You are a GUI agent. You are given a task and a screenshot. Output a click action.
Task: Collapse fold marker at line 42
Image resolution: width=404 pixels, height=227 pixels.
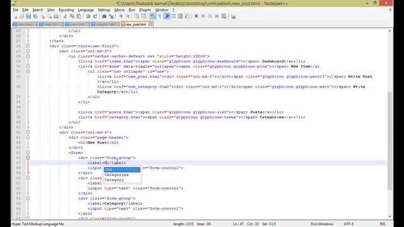[x=28, y=137]
